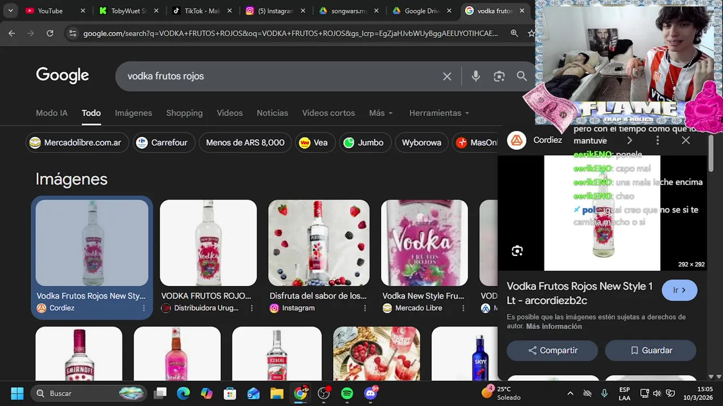The height and width of the screenshot is (406, 723).
Task: Open more options for Cordiez result
Action: pos(143,308)
